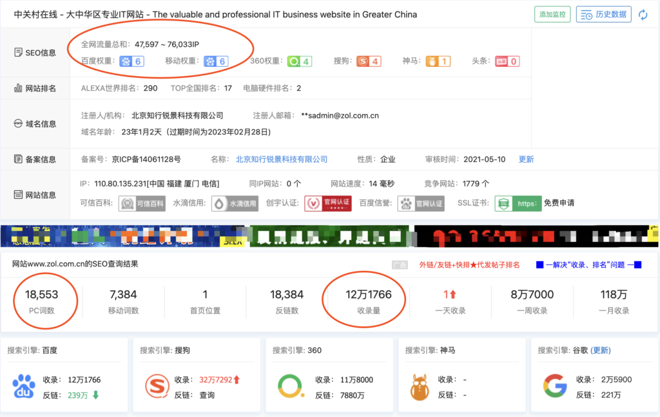
Task: Click the SEO信息 document icon
Action: tap(18, 53)
